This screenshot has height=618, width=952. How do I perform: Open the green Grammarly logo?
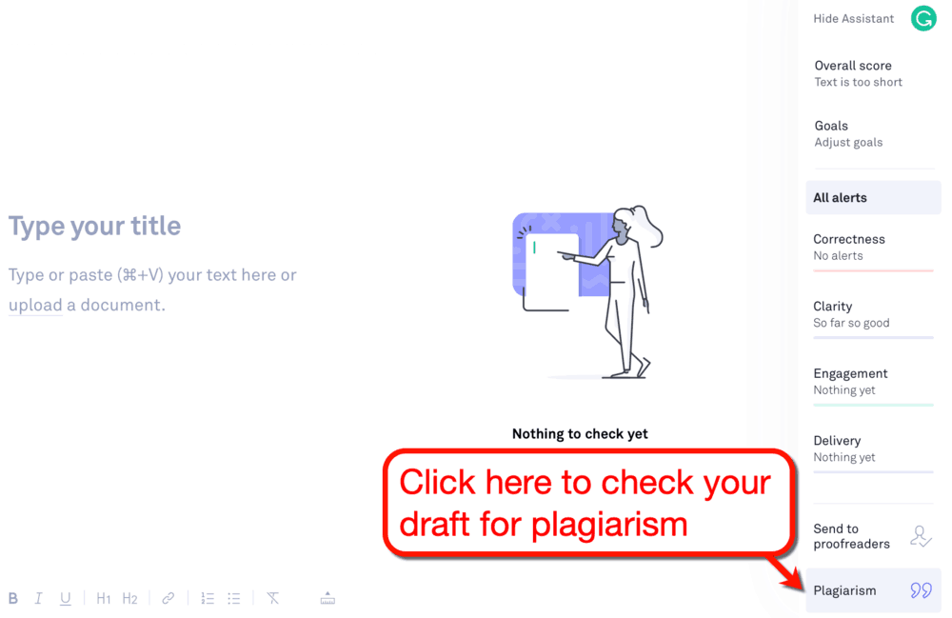point(922,18)
